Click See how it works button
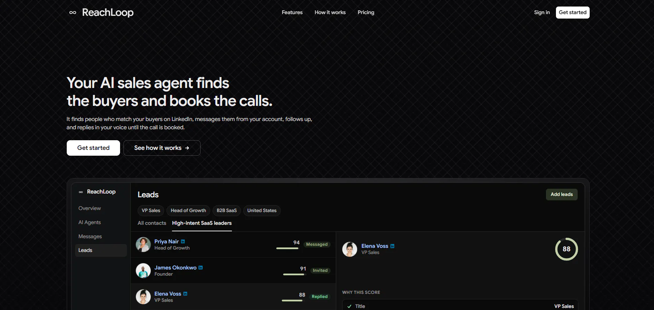Viewport: 654px width, 310px height. point(162,148)
